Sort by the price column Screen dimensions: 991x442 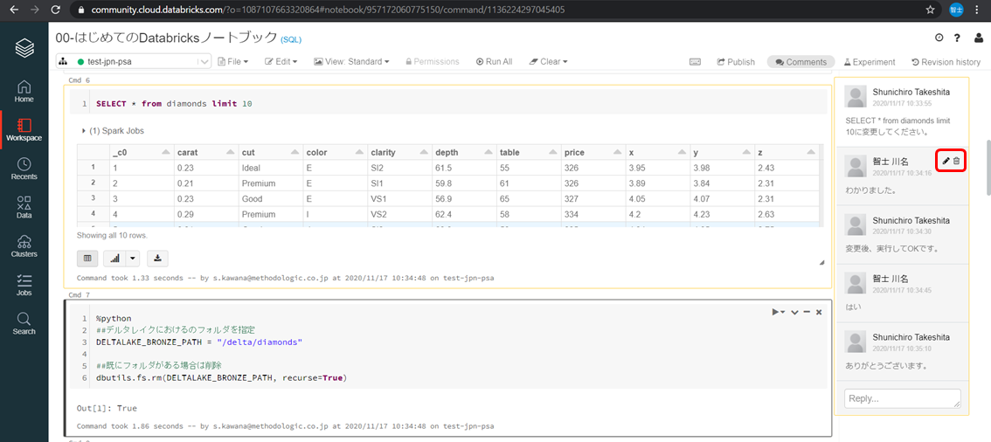pos(593,152)
